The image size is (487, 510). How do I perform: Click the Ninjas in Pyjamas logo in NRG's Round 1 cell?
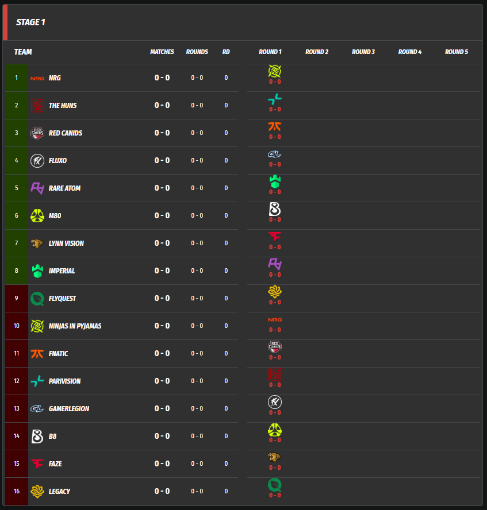[x=275, y=71]
